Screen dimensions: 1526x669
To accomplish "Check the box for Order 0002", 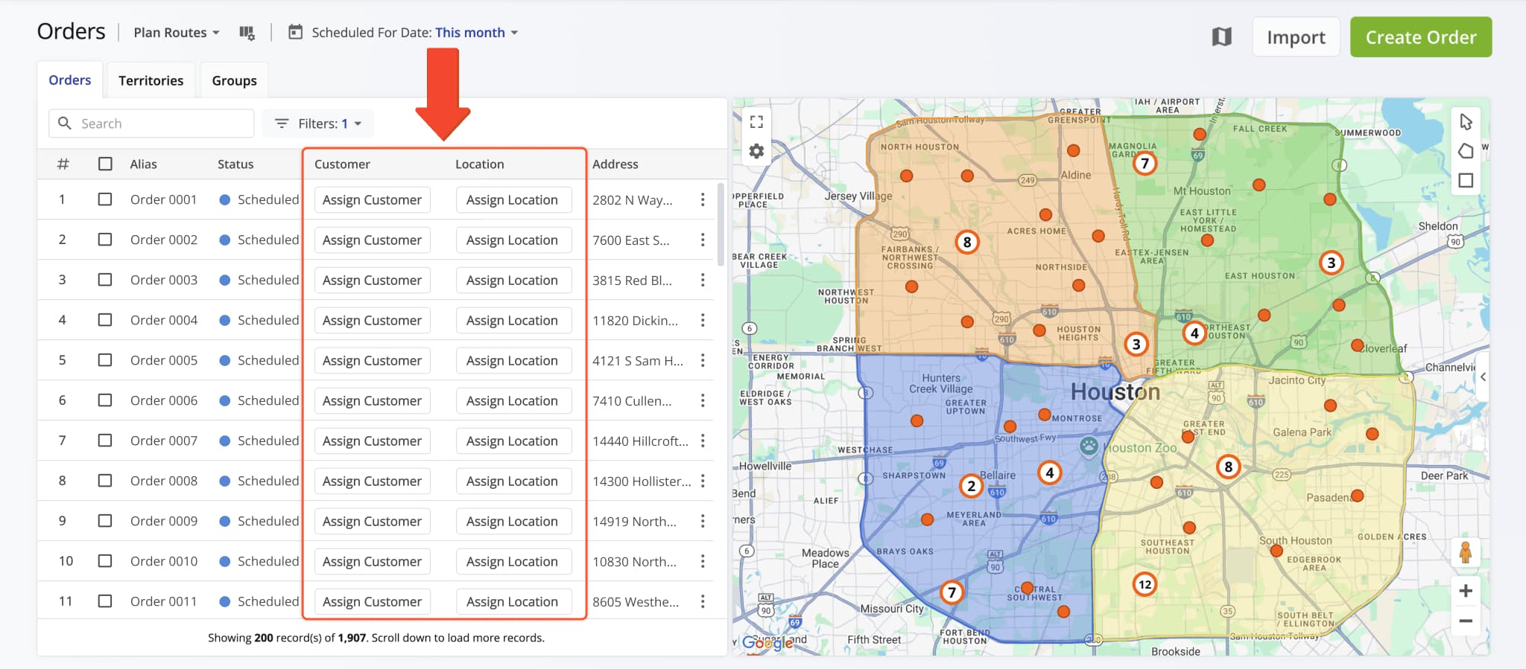I will pyautogui.click(x=105, y=240).
